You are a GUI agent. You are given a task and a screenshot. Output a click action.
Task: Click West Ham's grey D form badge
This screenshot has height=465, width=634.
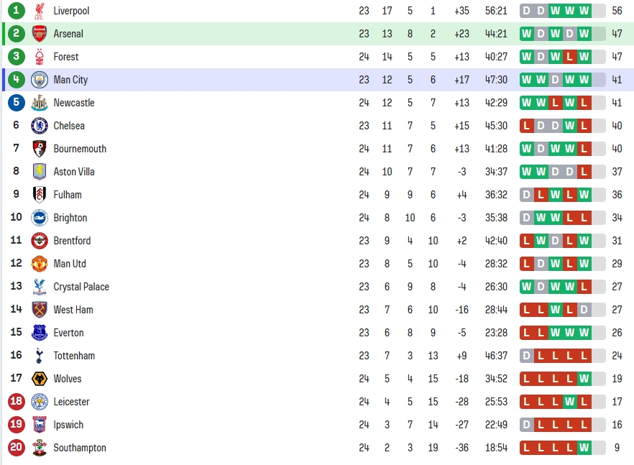tap(584, 310)
